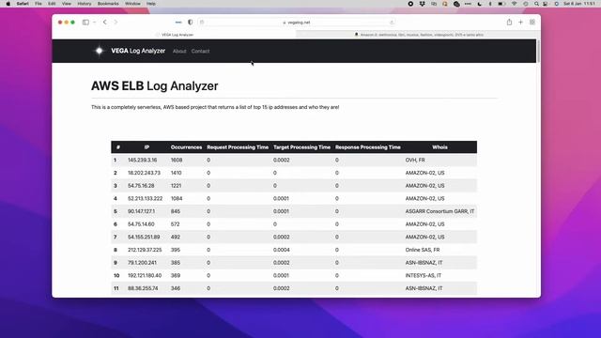Image resolution: width=601 pixels, height=338 pixels.
Task: Show the tab overview grid icon
Action: coord(532,23)
